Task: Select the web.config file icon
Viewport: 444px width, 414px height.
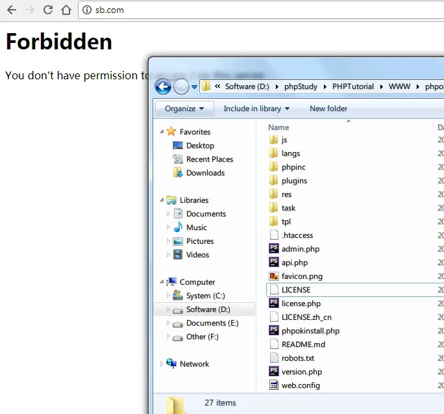Action: click(x=274, y=385)
